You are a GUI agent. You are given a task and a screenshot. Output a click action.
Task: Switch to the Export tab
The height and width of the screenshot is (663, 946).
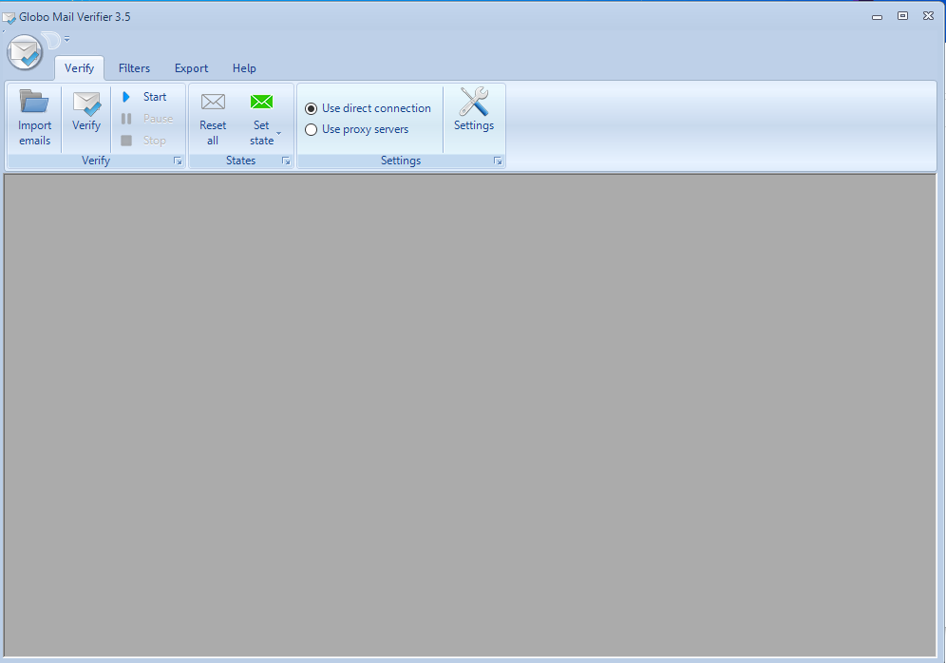(191, 68)
